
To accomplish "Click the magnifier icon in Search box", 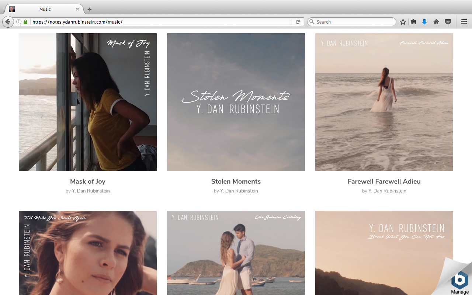I will pos(312,22).
